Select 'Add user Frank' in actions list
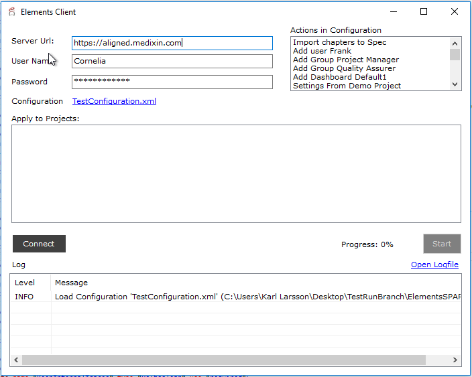The height and width of the screenshot is (377, 472). (x=322, y=51)
